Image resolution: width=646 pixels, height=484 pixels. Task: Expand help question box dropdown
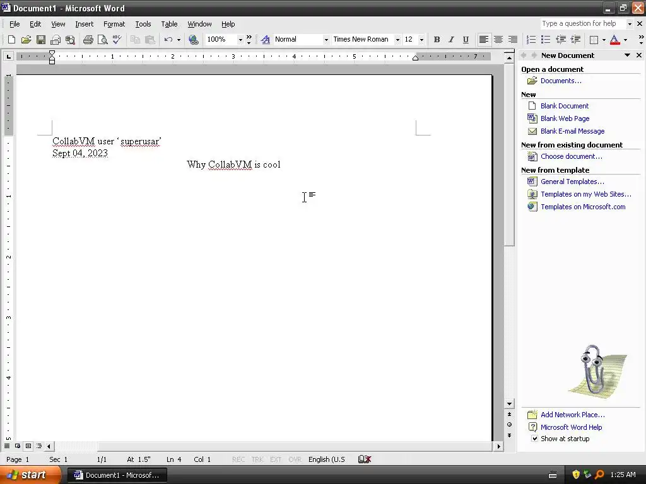[x=630, y=24]
